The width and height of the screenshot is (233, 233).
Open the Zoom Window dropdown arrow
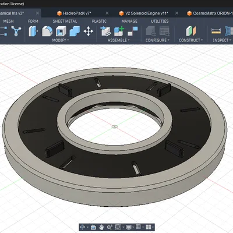coord(123,227)
